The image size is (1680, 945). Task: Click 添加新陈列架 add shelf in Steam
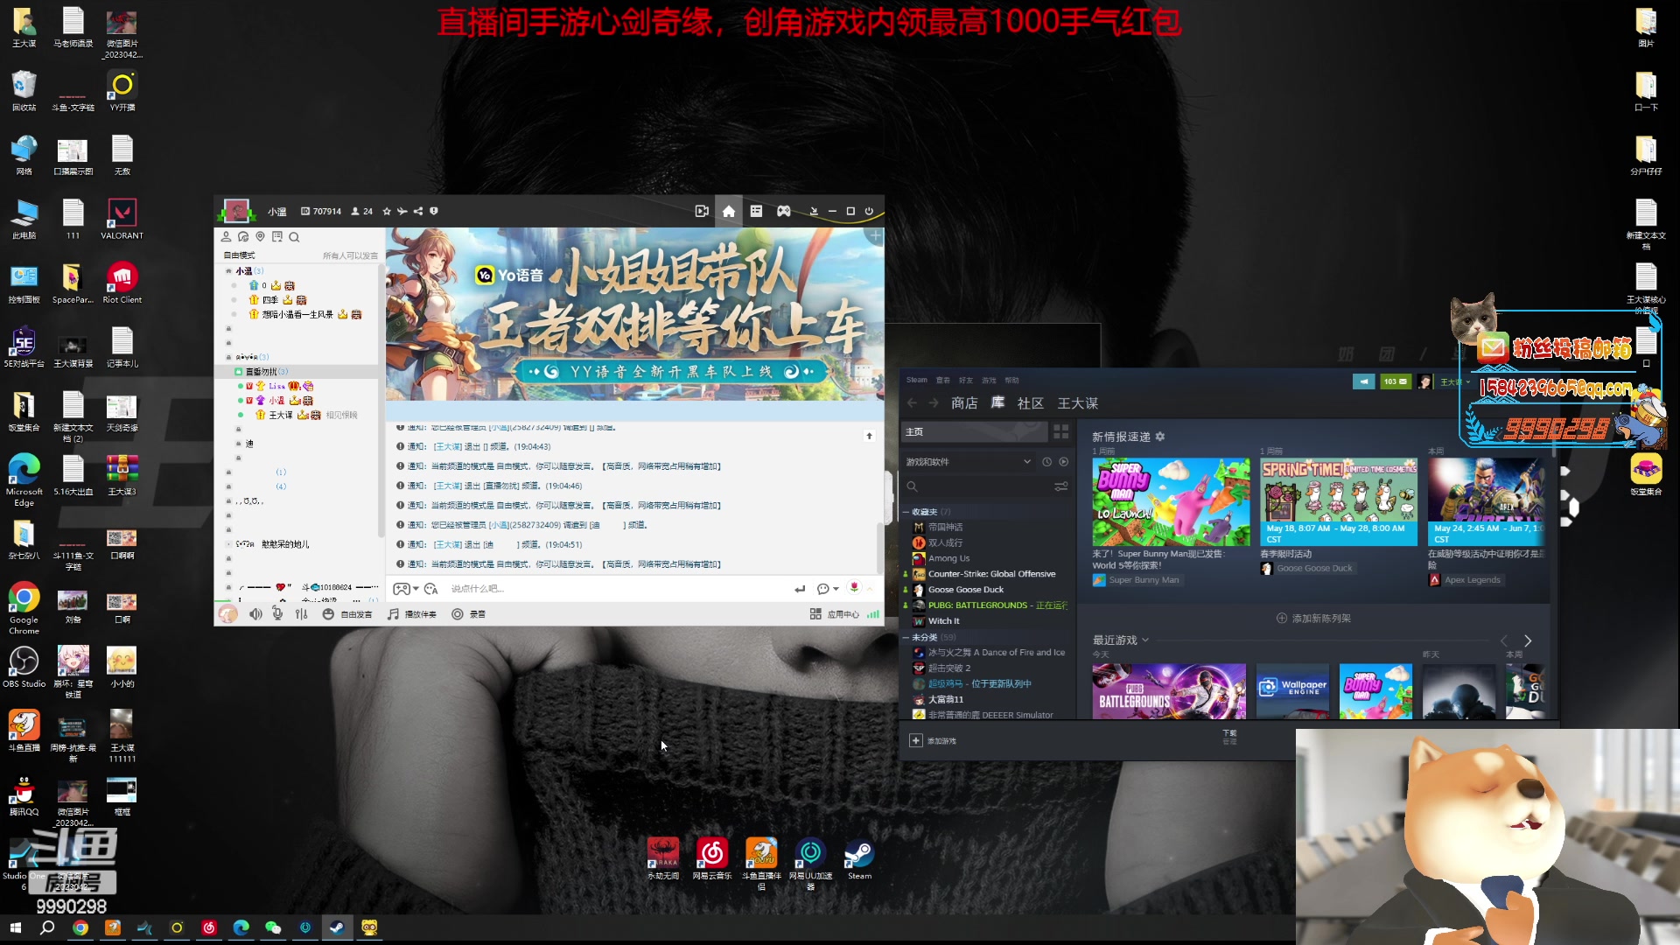point(1313,619)
